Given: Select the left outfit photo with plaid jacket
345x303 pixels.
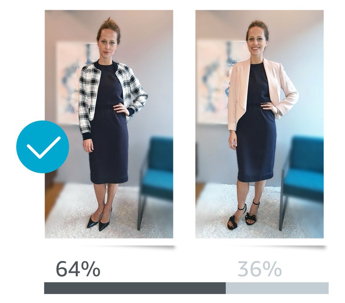Looking at the screenshot, I should pyautogui.click(x=109, y=124).
